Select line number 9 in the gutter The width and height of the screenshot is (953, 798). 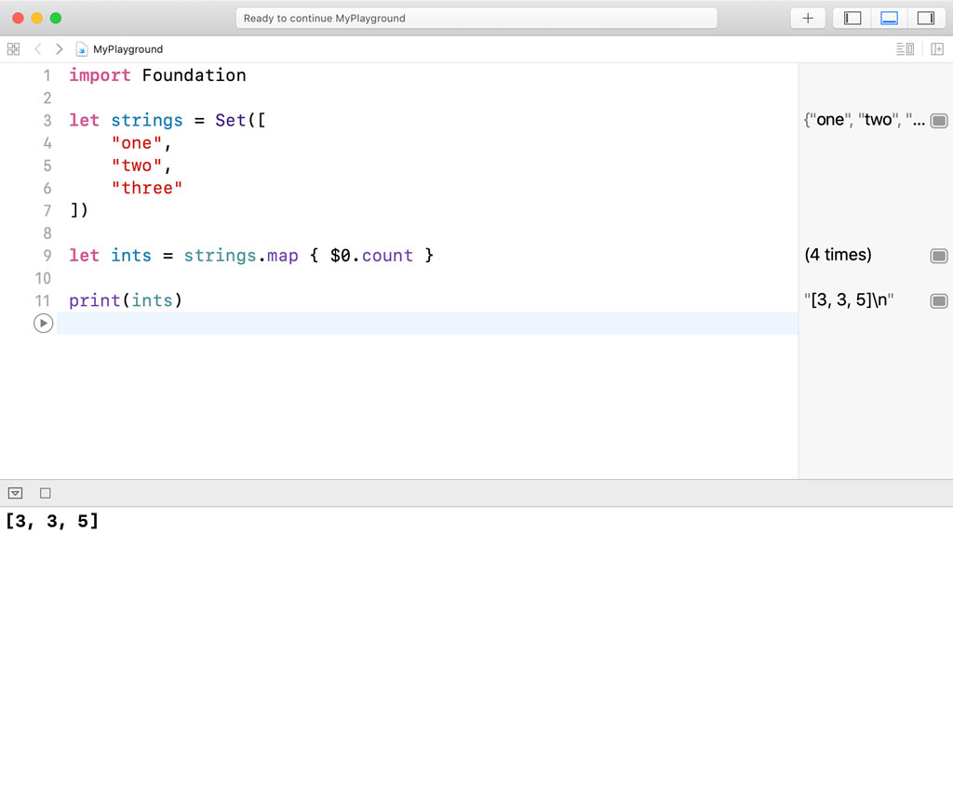point(47,256)
